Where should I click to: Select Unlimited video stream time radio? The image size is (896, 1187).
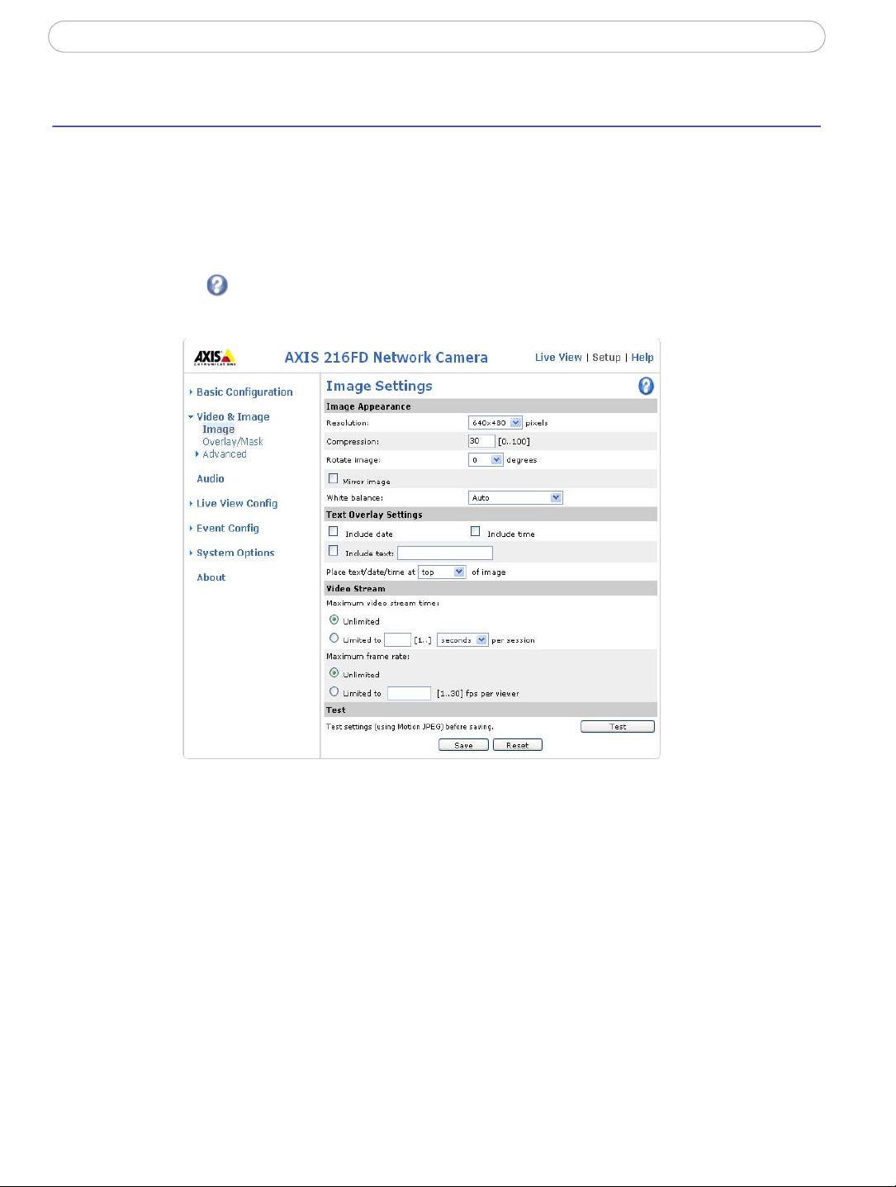[x=334, y=620]
